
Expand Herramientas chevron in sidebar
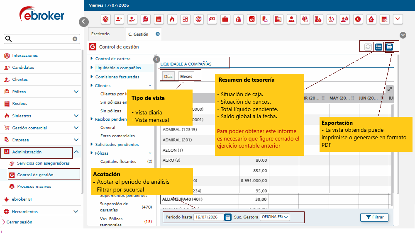click(76, 211)
